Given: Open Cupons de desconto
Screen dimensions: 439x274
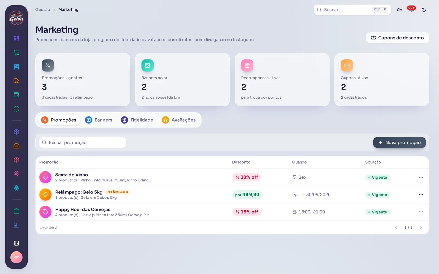Looking at the screenshot, I should (397, 38).
